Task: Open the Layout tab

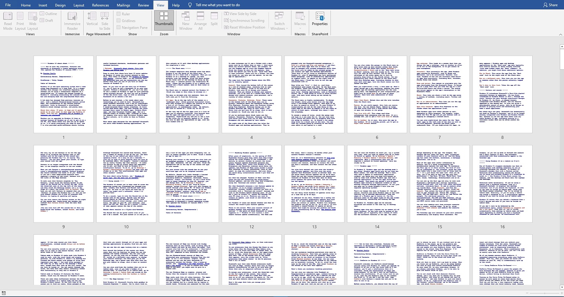Action: pyautogui.click(x=79, y=5)
